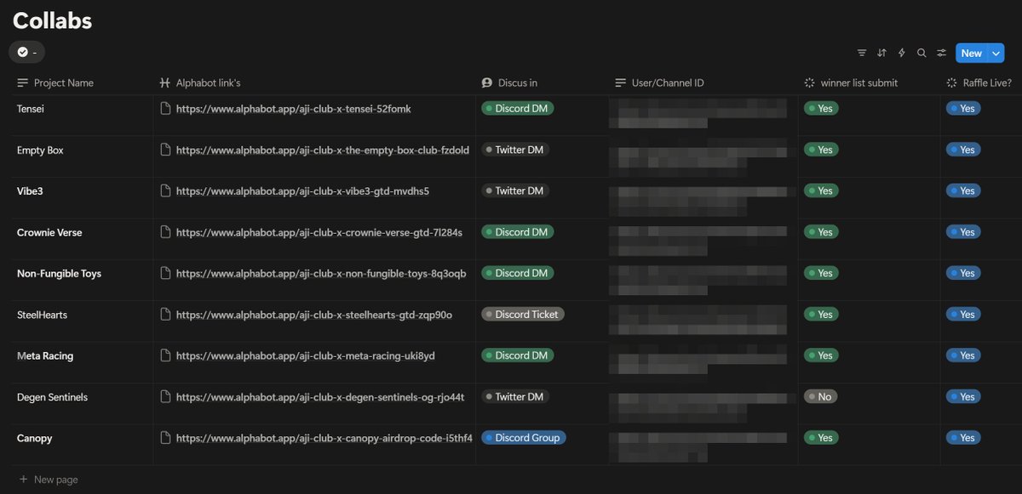Select the Discord DM tag for Crownie Verse
1022x494 pixels.
(518, 231)
